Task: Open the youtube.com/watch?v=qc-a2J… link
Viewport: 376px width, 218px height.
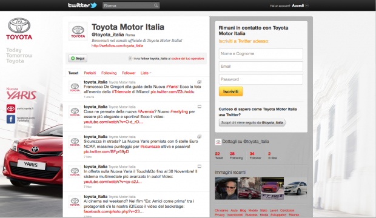Action: point(113,182)
